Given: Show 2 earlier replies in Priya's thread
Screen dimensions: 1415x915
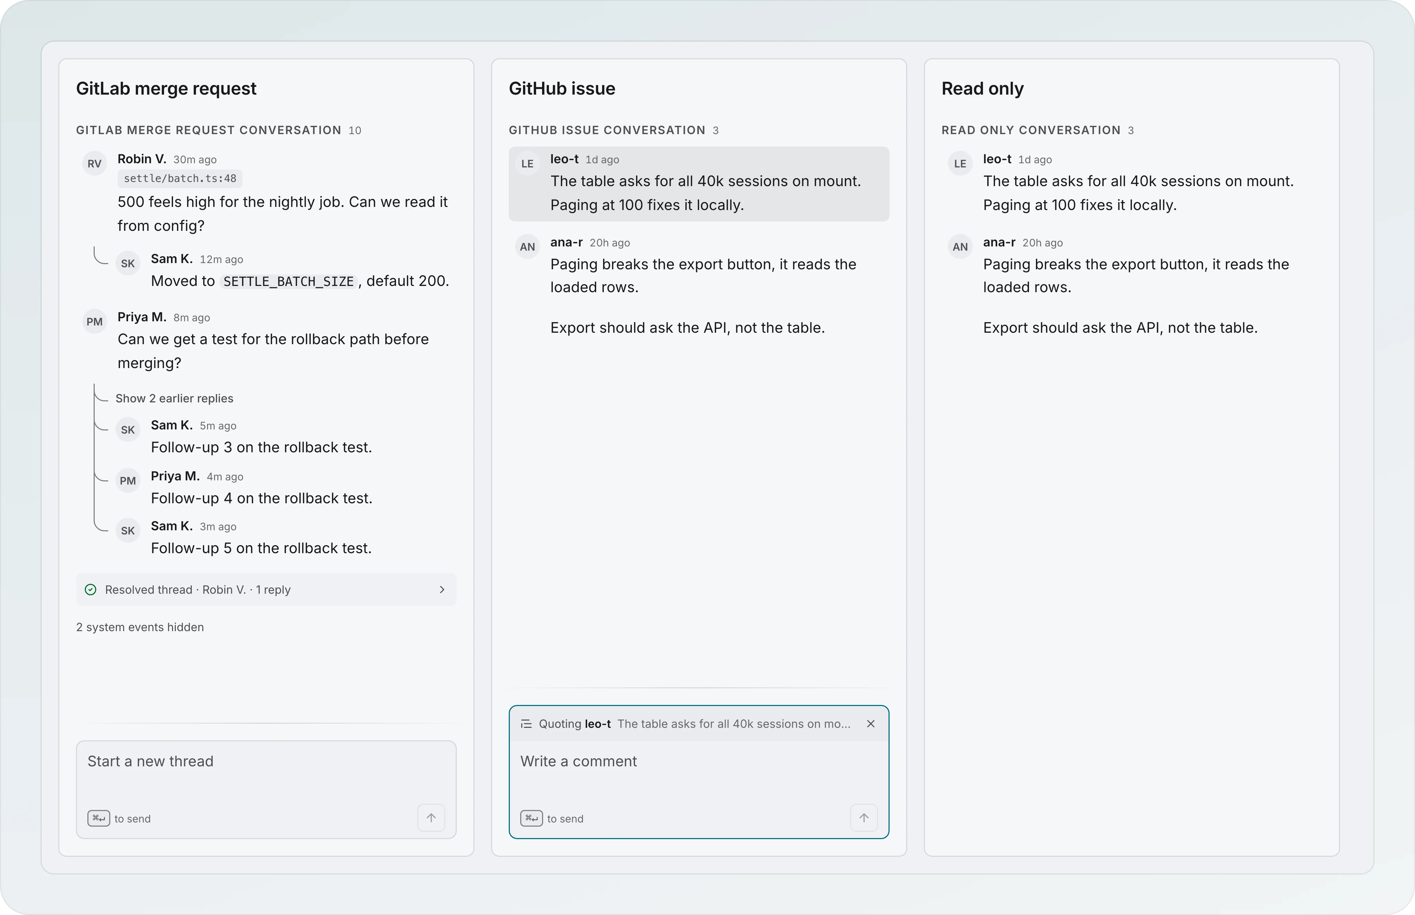Looking at the screenshot, I should 174,398.
